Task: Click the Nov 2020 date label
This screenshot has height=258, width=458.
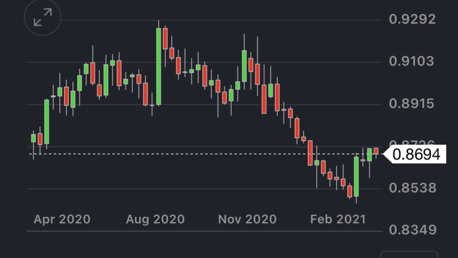Action: coord(247,219)
